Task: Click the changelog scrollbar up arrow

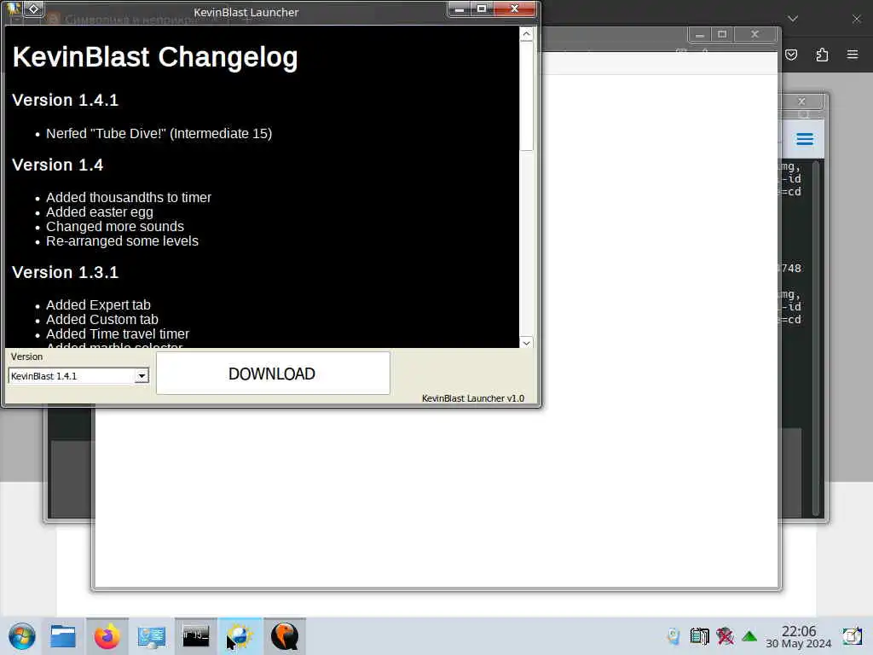Action: pyautogui.click(x=526, y=34)
